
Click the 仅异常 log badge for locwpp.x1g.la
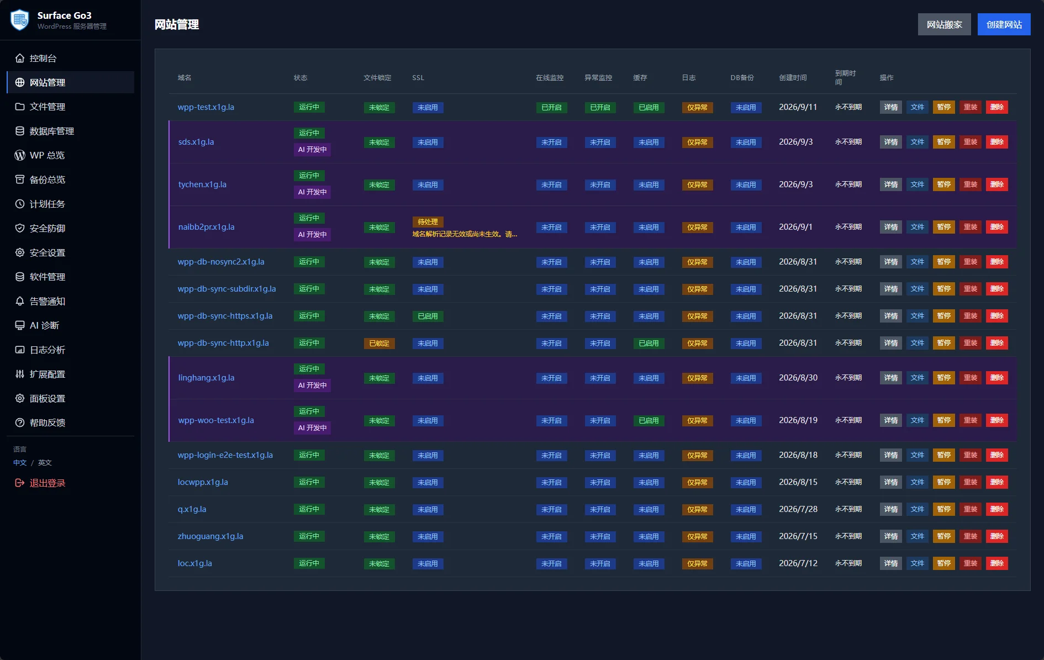pyautogui.click(x=697, y=483)
